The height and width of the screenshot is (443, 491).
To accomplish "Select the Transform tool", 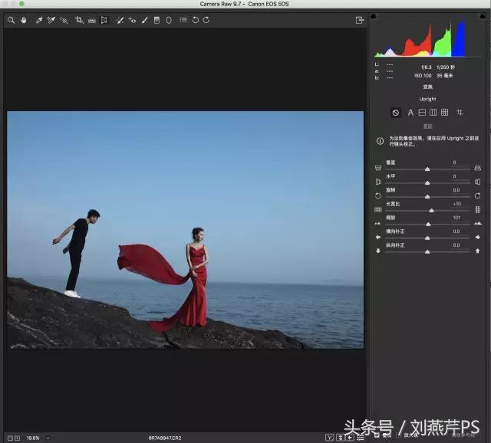I will [104, 21].
